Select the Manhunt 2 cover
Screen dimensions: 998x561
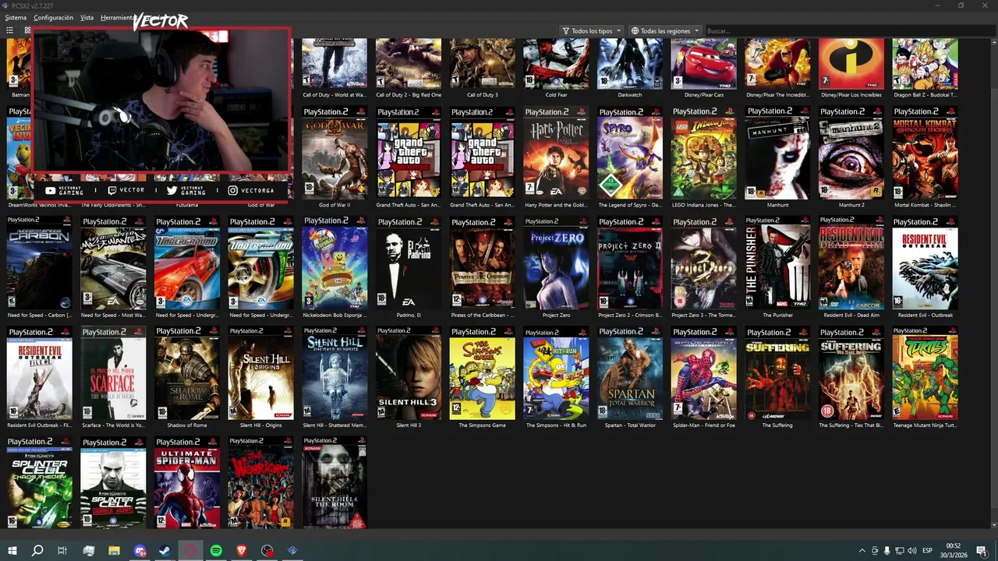[x=851, y=153]
